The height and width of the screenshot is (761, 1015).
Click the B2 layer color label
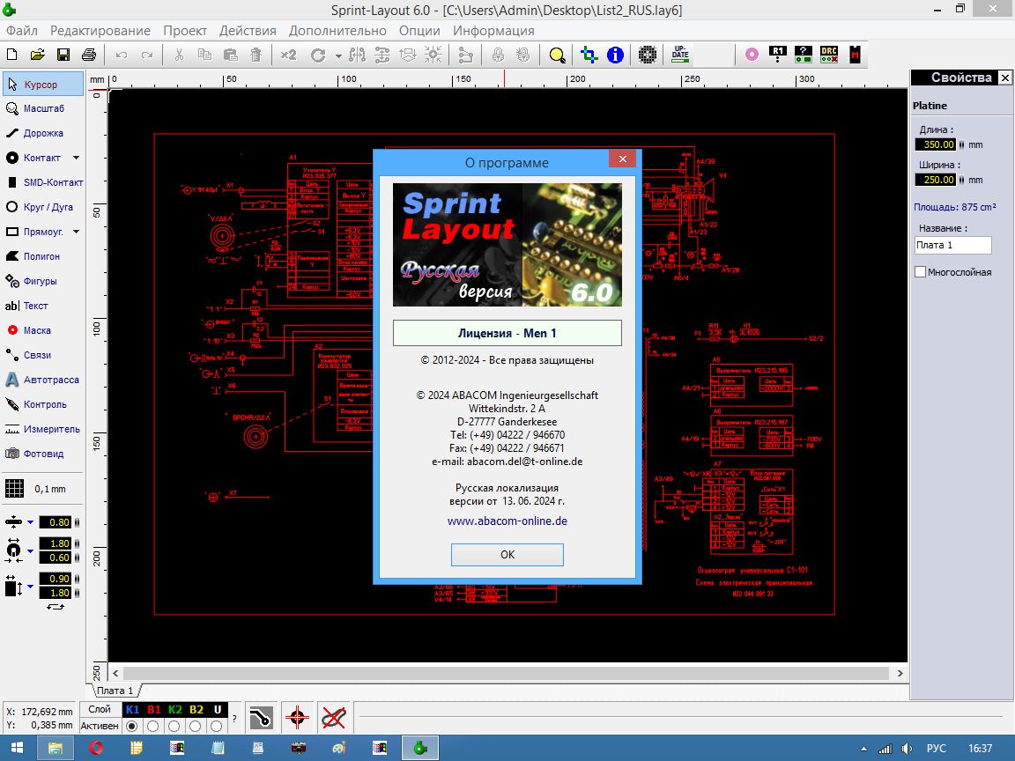tap(196, 710)
